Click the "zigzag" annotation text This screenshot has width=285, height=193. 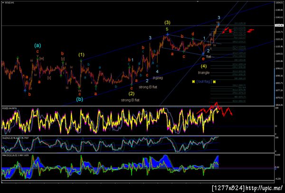pos(158,77)
